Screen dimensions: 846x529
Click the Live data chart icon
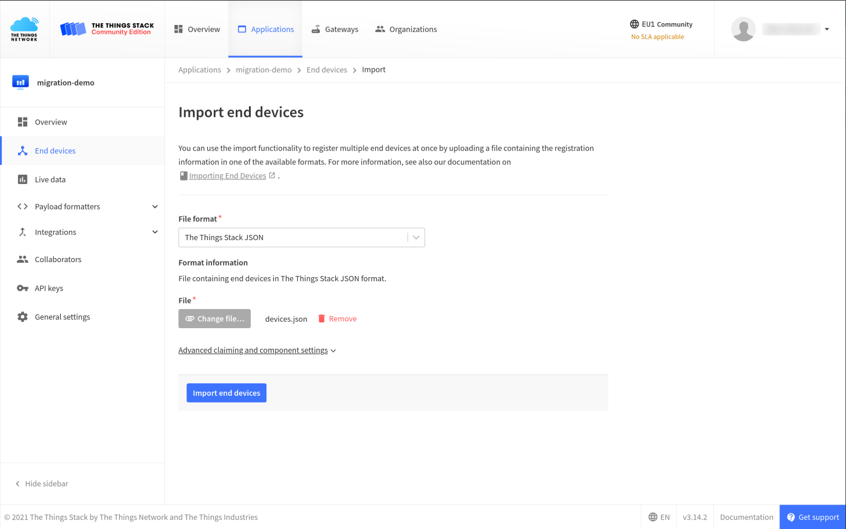[x=23, y=179]
